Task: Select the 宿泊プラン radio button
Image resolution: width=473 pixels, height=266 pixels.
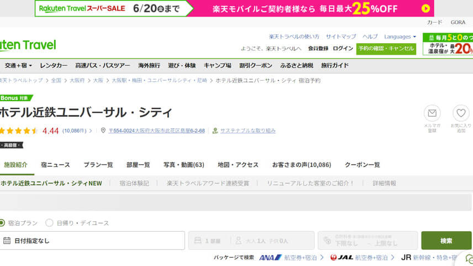Action: (x=2, y=223)
